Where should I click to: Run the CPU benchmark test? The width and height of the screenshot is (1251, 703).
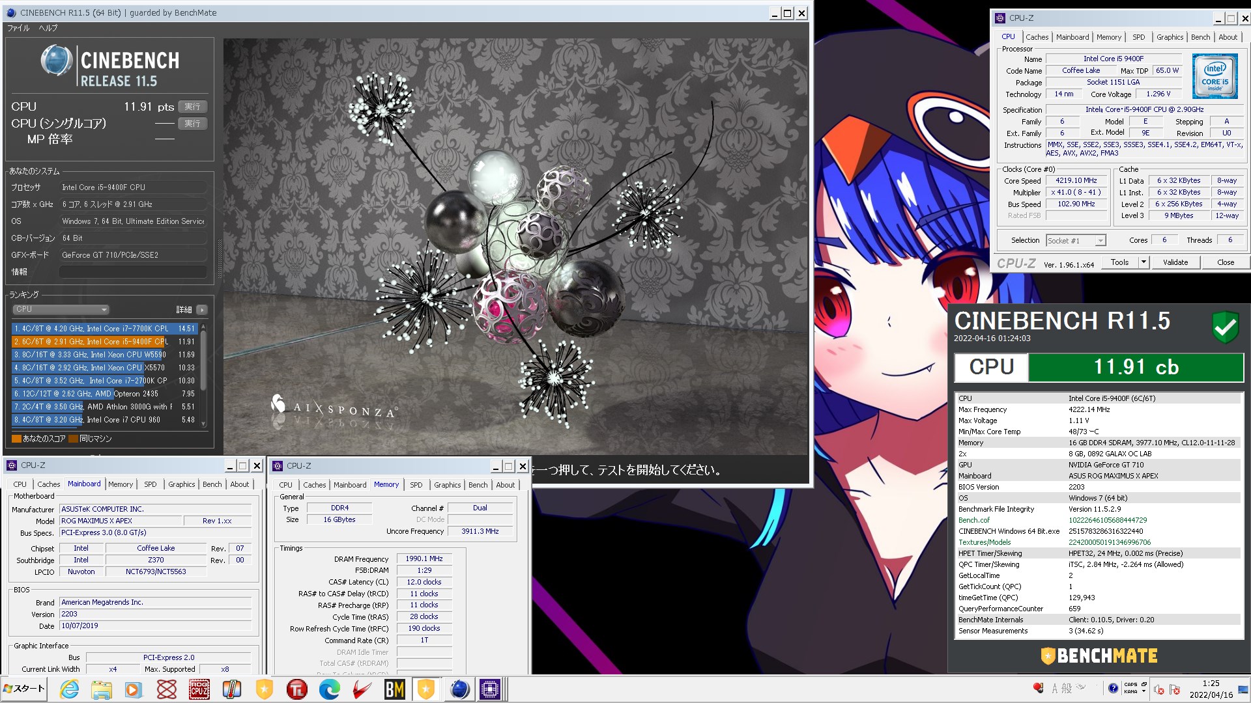click(x=192, y=107)
